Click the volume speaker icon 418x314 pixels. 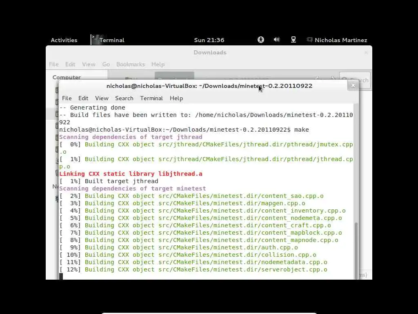click(277, 40)
